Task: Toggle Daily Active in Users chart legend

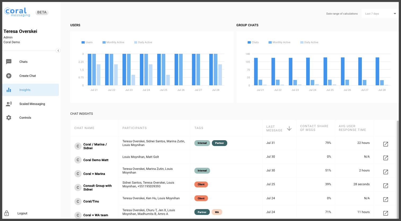Action: point(143,42)
